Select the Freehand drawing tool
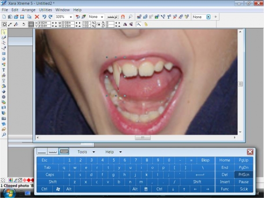Screen dimensions: 264x198 tap(4, 37)
